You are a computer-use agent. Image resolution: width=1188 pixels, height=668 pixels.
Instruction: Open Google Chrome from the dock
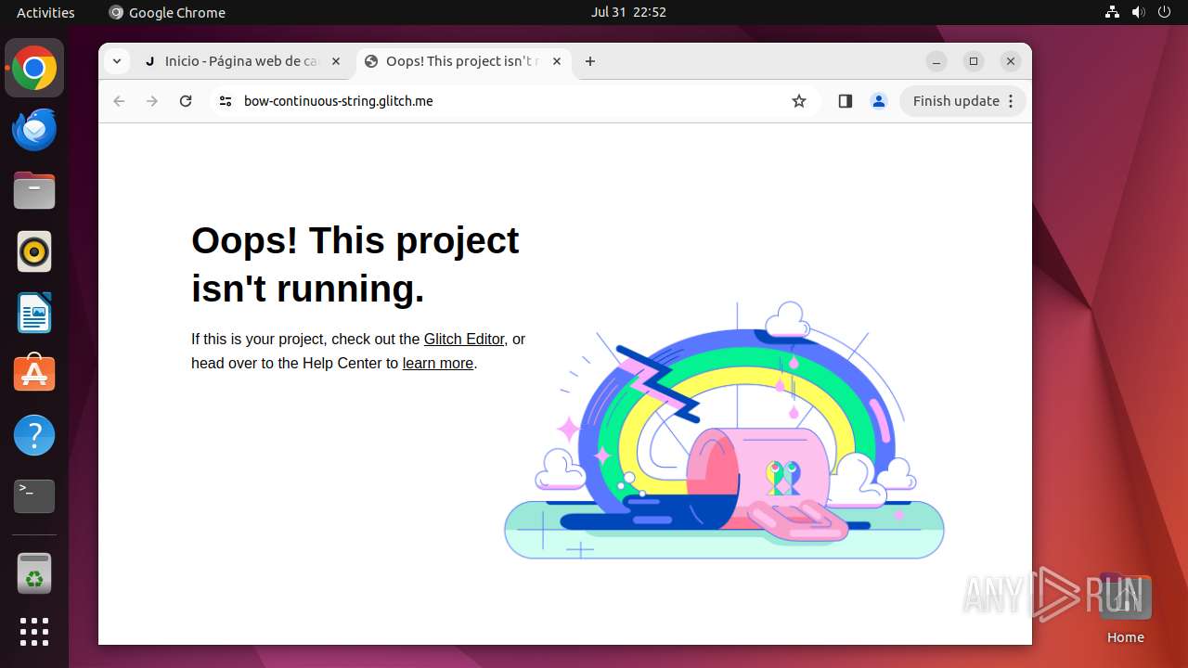[x=34, y=69]
